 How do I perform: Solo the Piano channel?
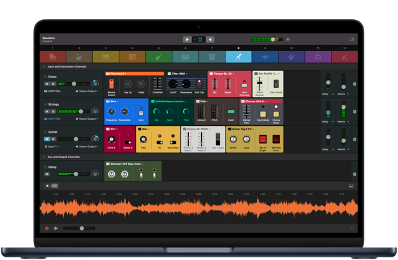pos(53,84)
